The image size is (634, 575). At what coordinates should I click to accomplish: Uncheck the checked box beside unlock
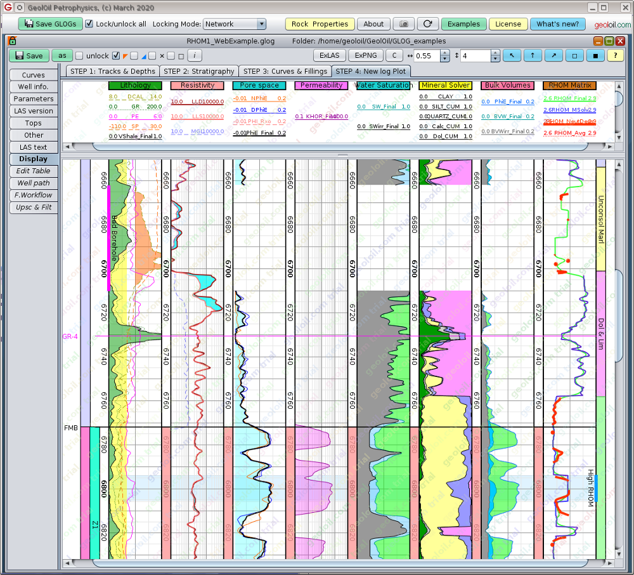[115, 55]
